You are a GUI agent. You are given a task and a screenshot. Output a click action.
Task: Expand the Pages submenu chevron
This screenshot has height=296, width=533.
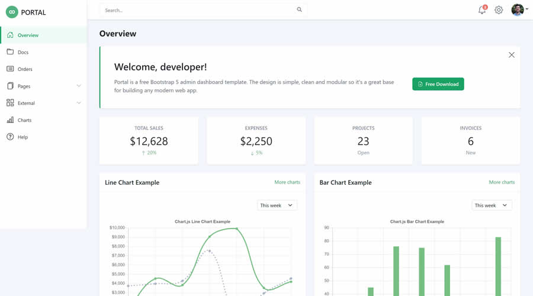tap(79, 86)
